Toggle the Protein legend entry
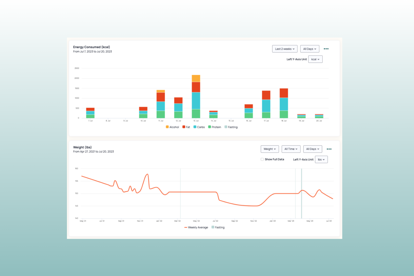Image resolution: width=414 pixels, height=276 pixels. pyautogui.click(x=215, y=127)
